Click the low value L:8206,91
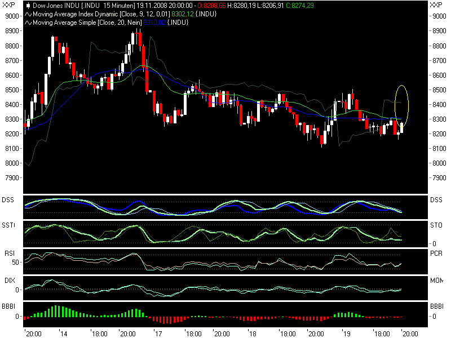 [271, 6]
